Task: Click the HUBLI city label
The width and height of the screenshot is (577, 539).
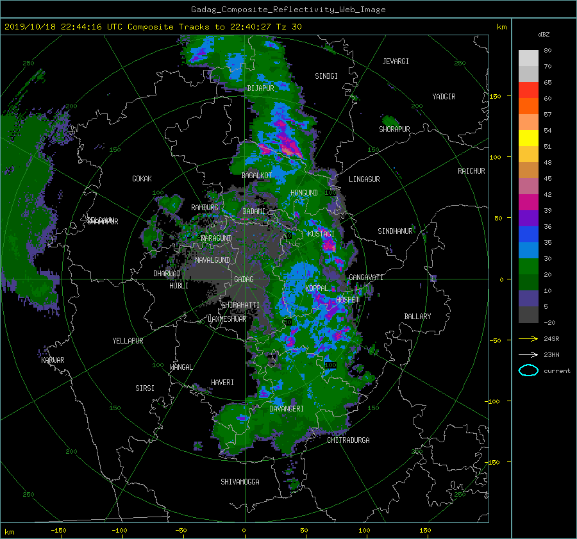Action: 178,285
